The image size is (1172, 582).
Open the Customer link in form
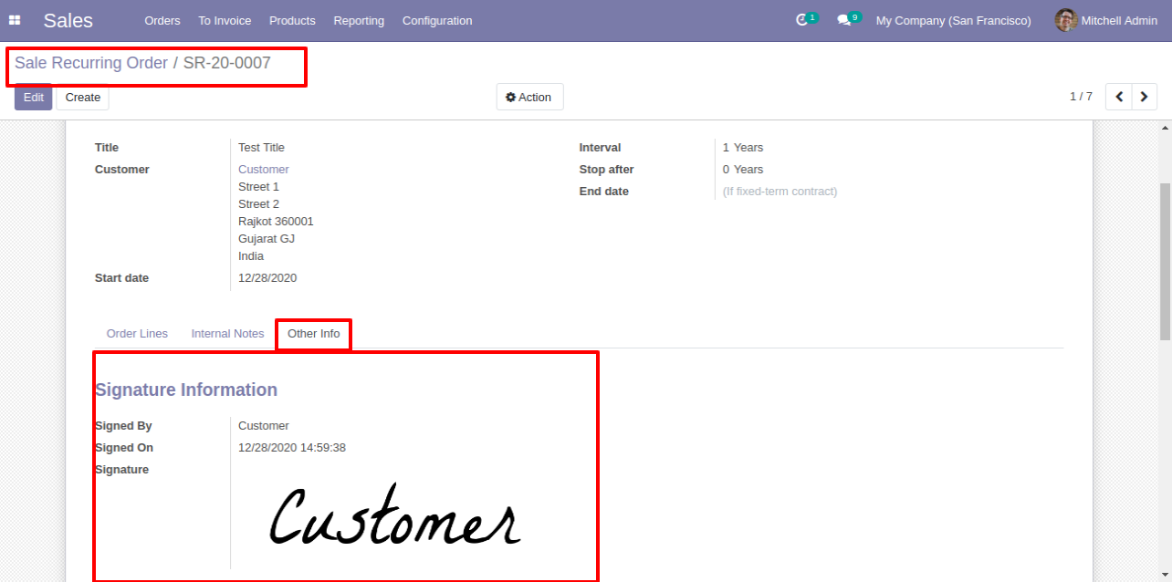[264, 170]
